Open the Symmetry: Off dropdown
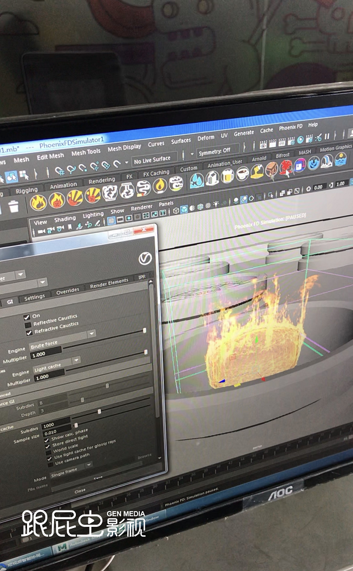This screenshot has height=571, width=353. point(218,150)
